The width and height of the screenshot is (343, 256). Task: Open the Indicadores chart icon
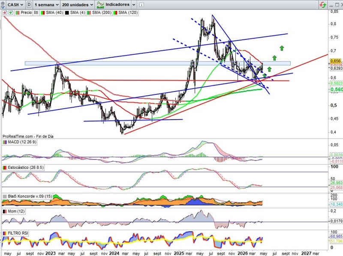[101, 5]
